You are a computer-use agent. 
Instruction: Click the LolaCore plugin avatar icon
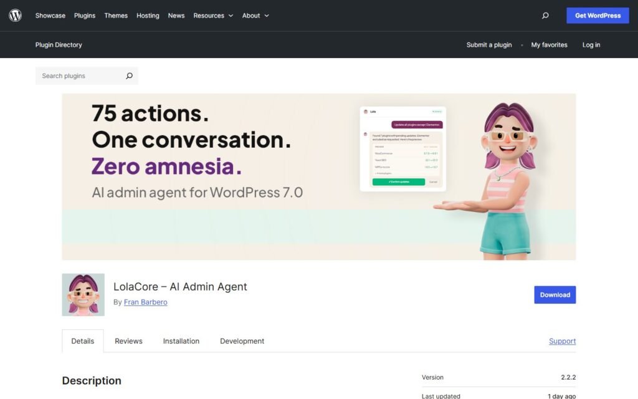point(83,295)
